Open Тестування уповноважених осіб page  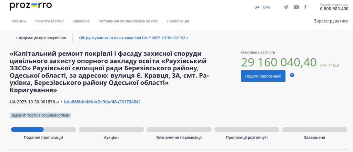point(128,21)
